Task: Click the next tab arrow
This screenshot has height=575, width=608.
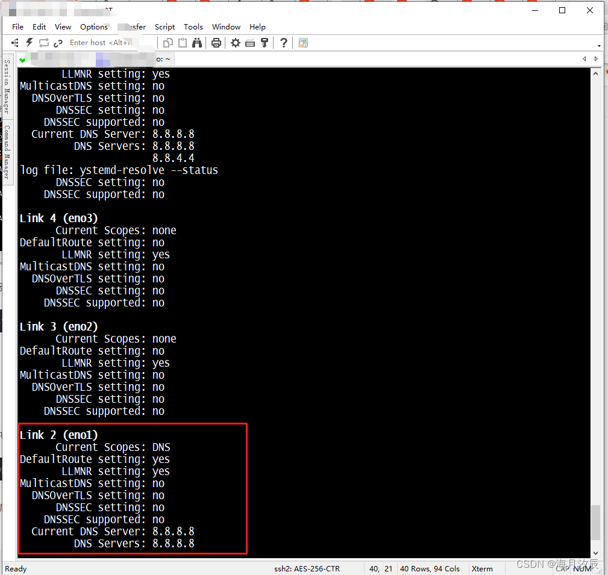Action: coord(596,59)
